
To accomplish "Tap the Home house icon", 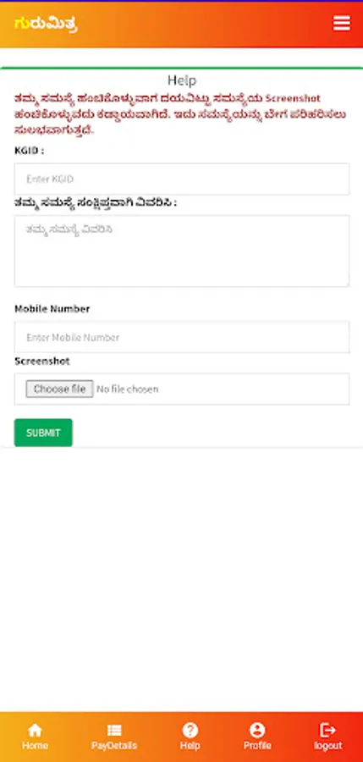I will pyautogui.click(x=35, y=730).
